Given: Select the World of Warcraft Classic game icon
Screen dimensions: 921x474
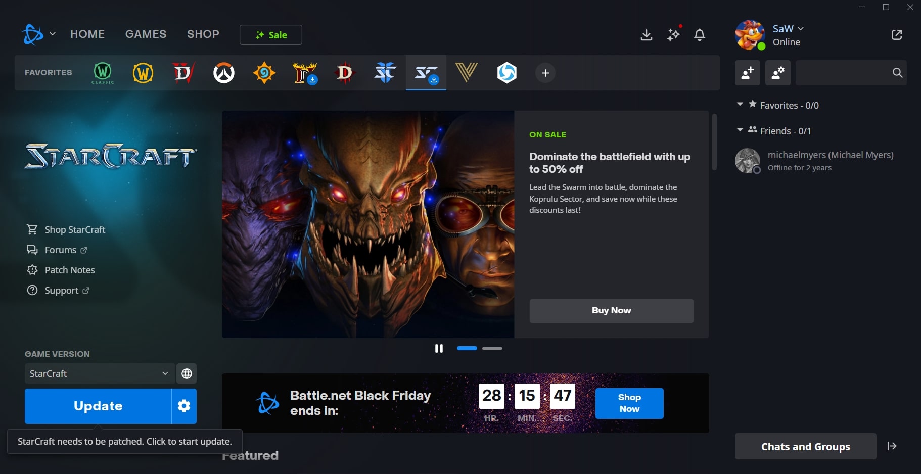Looking at the screenshot, I should pos(102,72).
